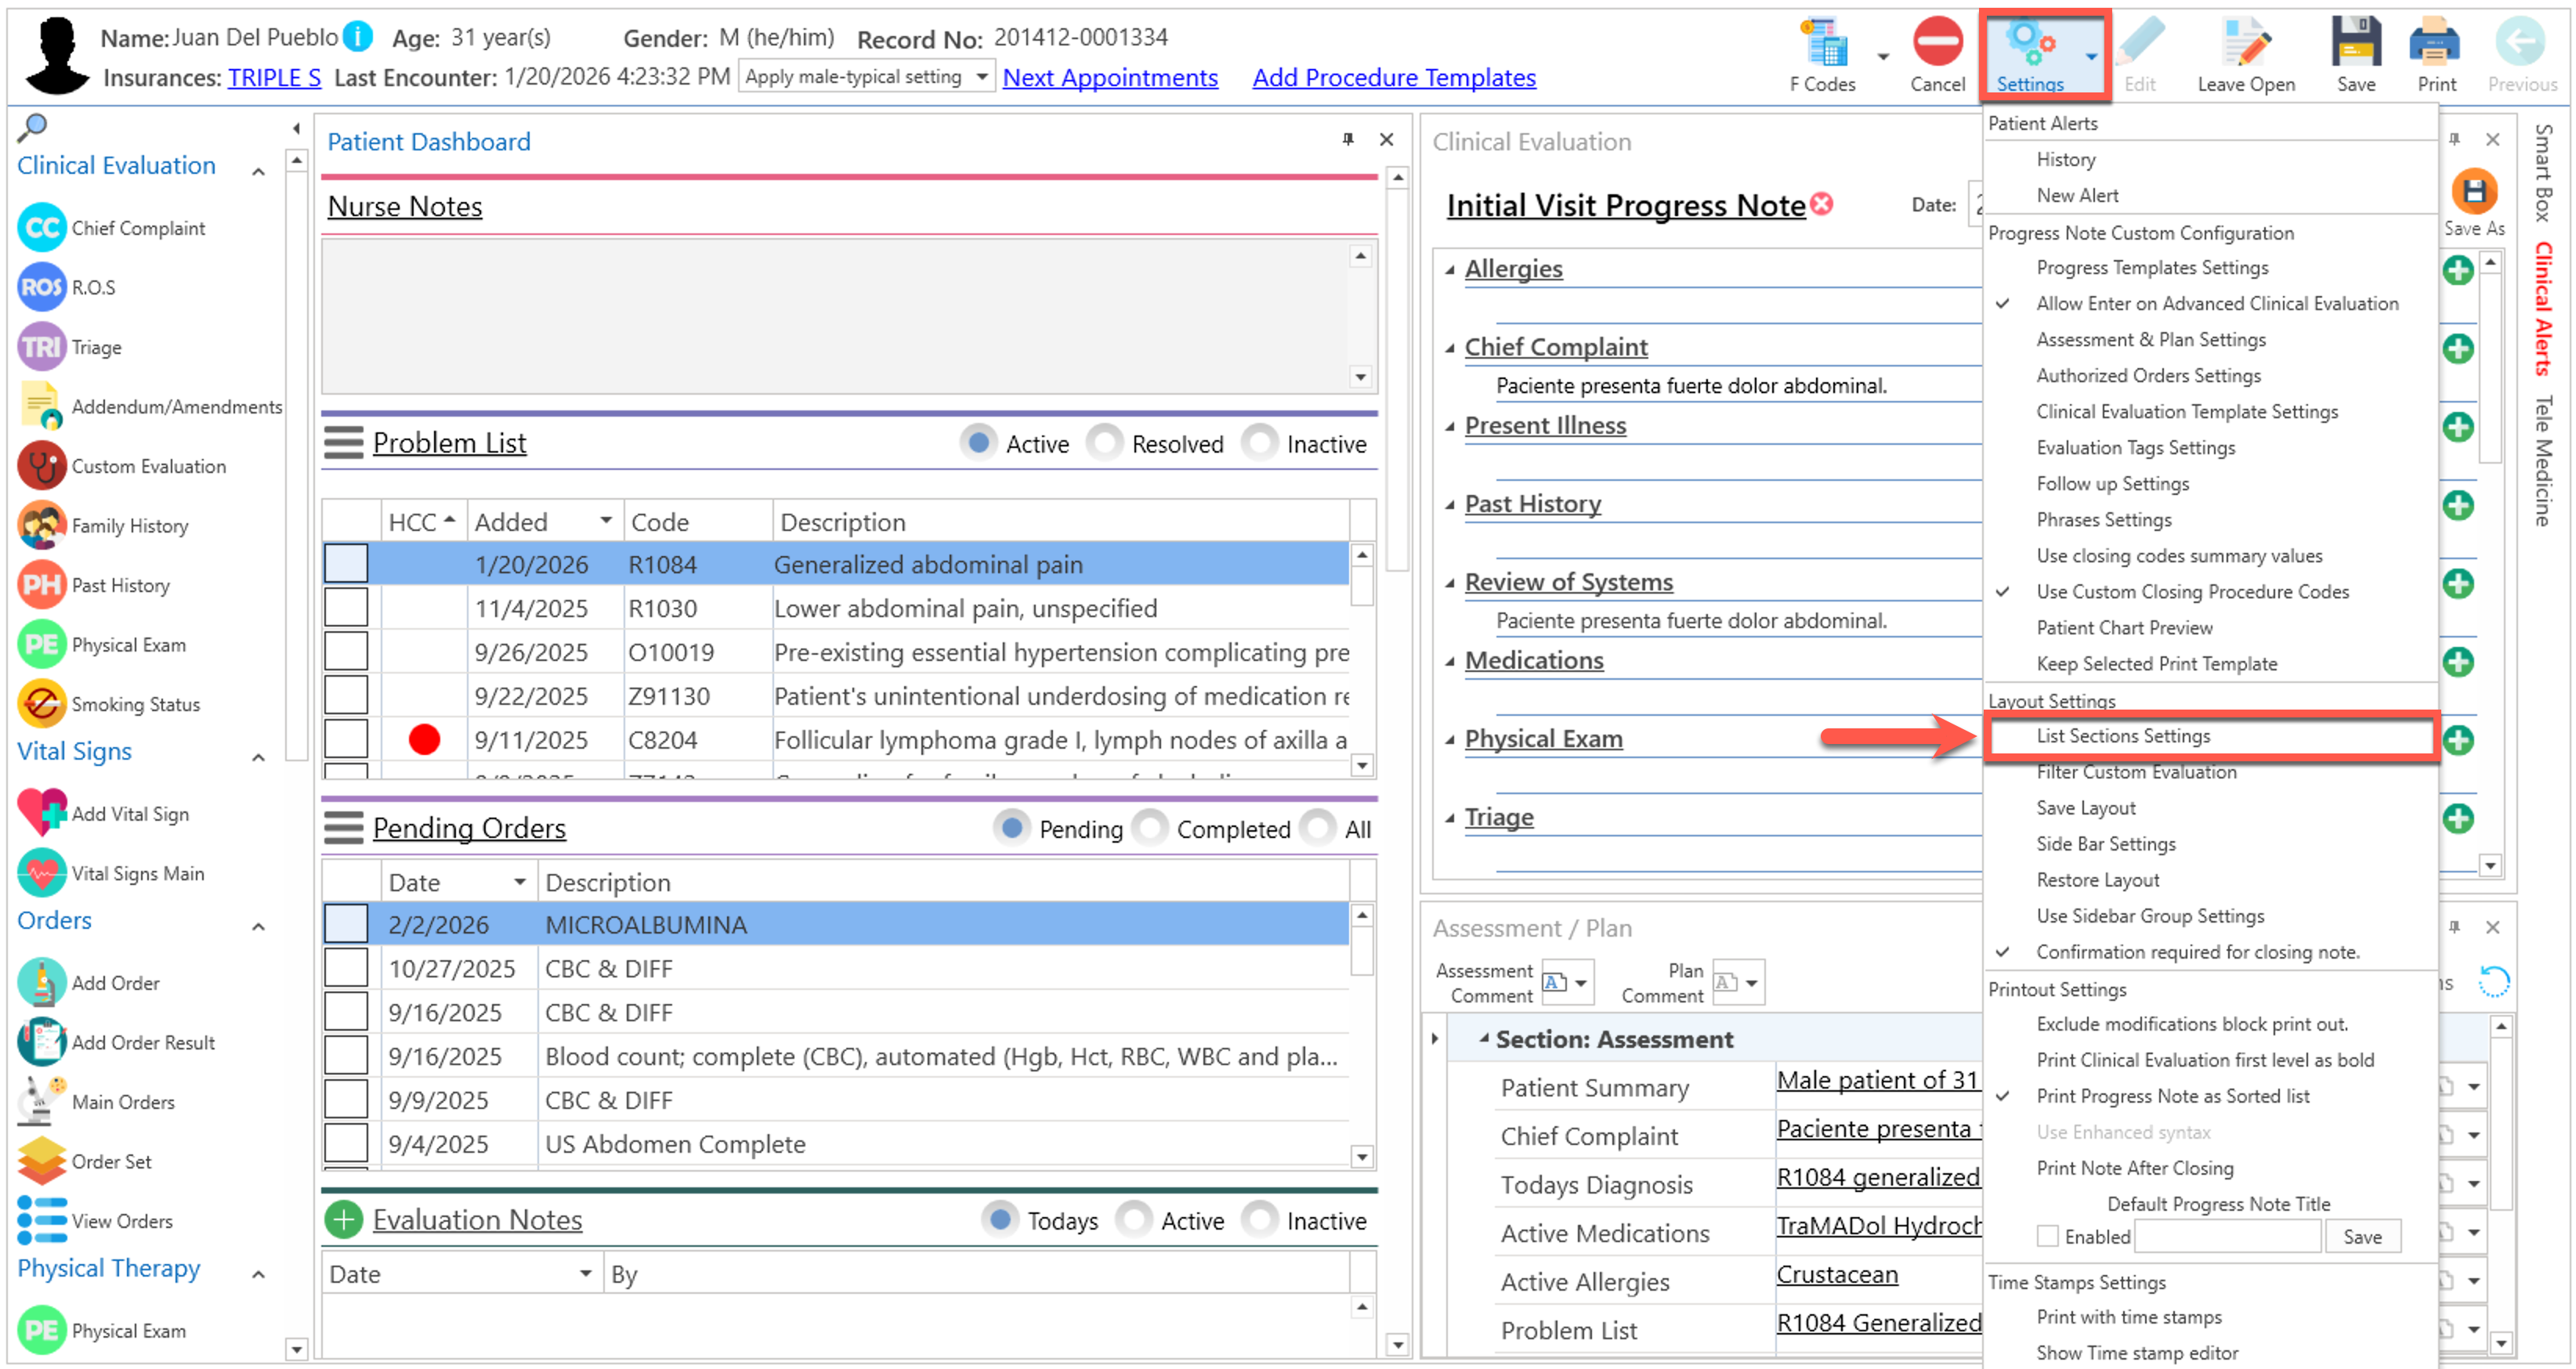Image resolution: width=2576 pixels, height=1369 pixels.
Task: Open the Next Appointments link
Action: pos(1110,77)
